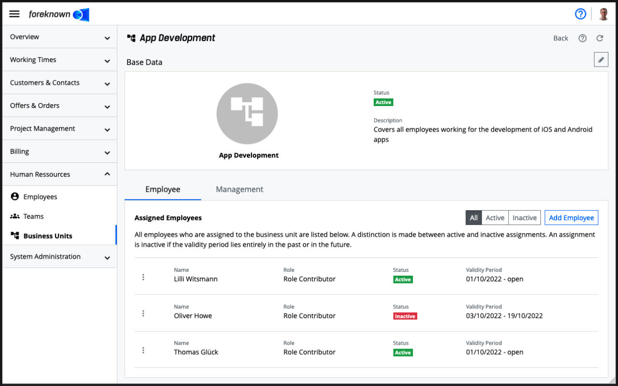The height and width of the screenshot is (386, 618).
Task: Click the App Development unit avatar image
Action: (x=247, y=114)
